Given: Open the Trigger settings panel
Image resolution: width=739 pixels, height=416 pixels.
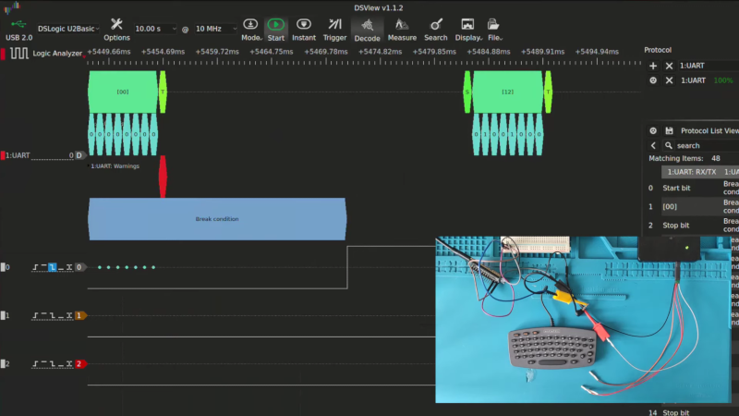Looking at the screenshot, I should [x=334, y=29].
